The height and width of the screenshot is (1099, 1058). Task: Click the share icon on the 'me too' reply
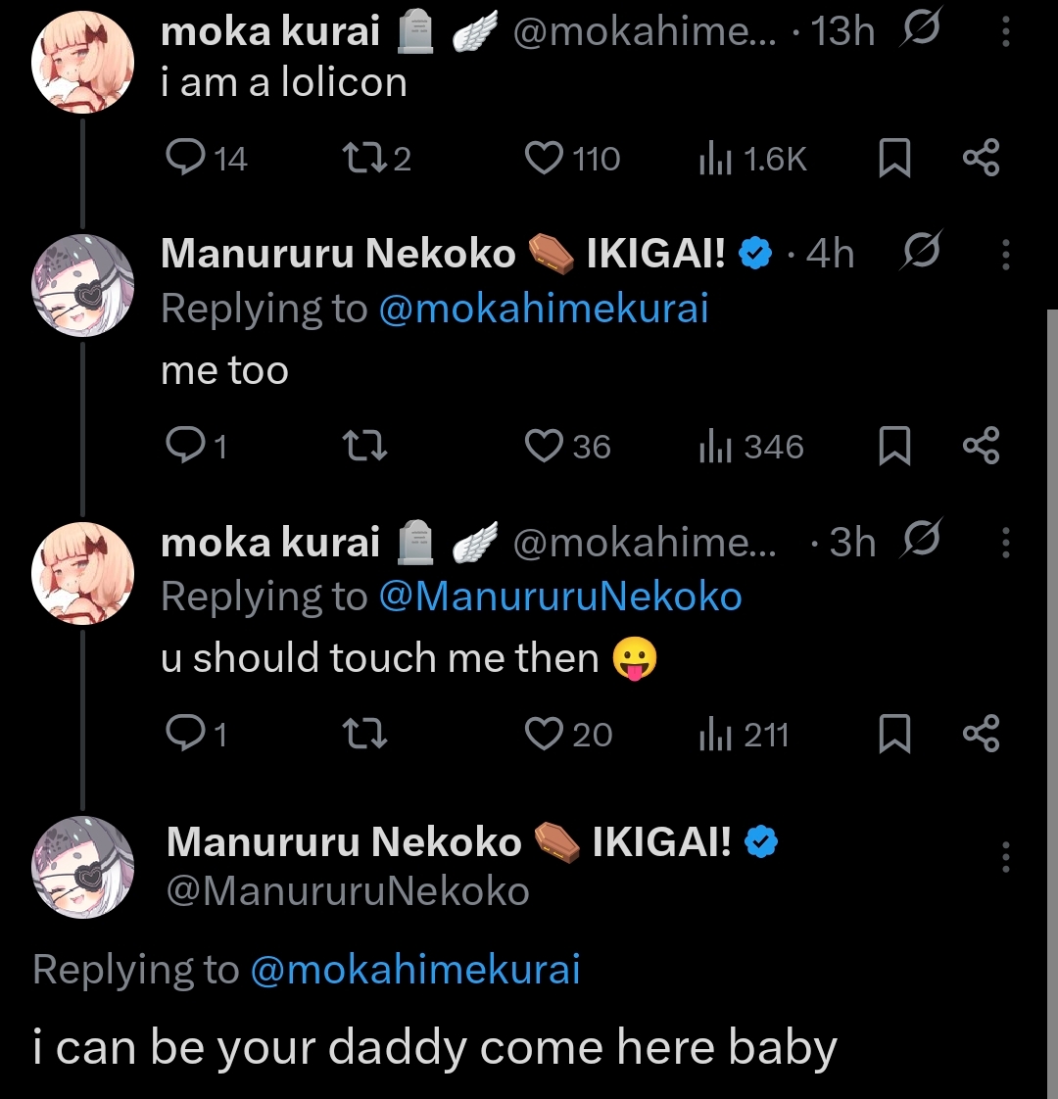pos(981,447)
